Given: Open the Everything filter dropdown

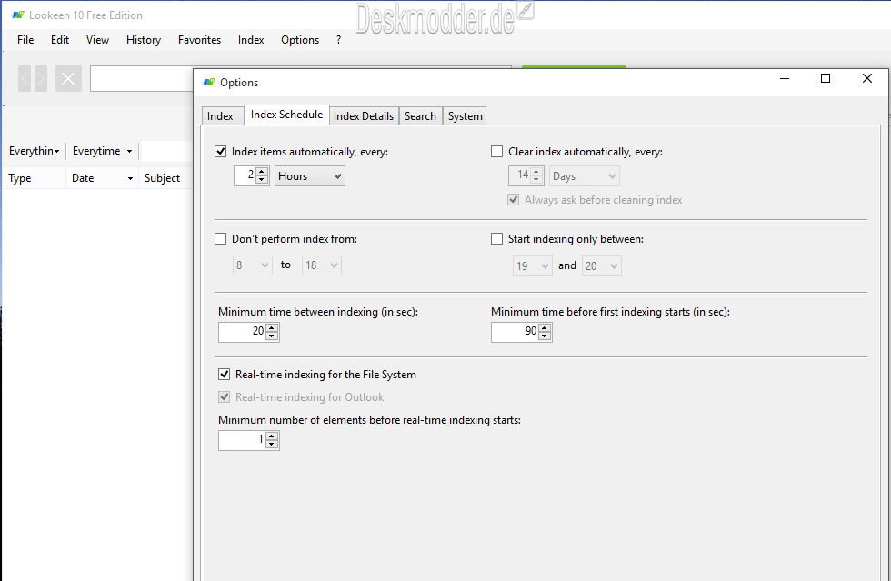Looking at the screenshot, I should click(x=35, y=151).
